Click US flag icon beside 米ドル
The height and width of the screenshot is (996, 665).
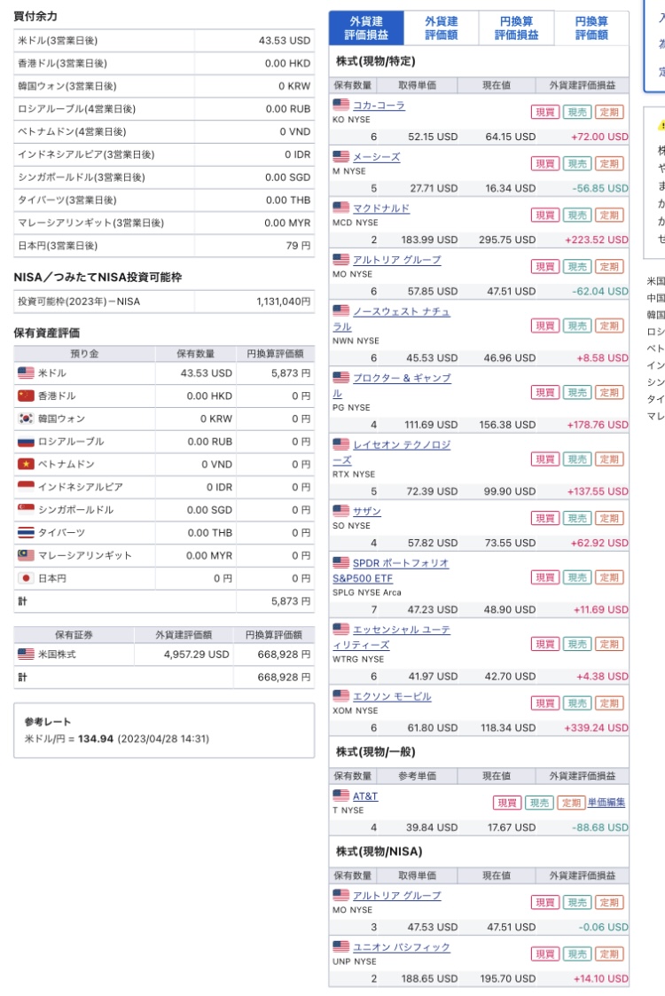point(26,373)
